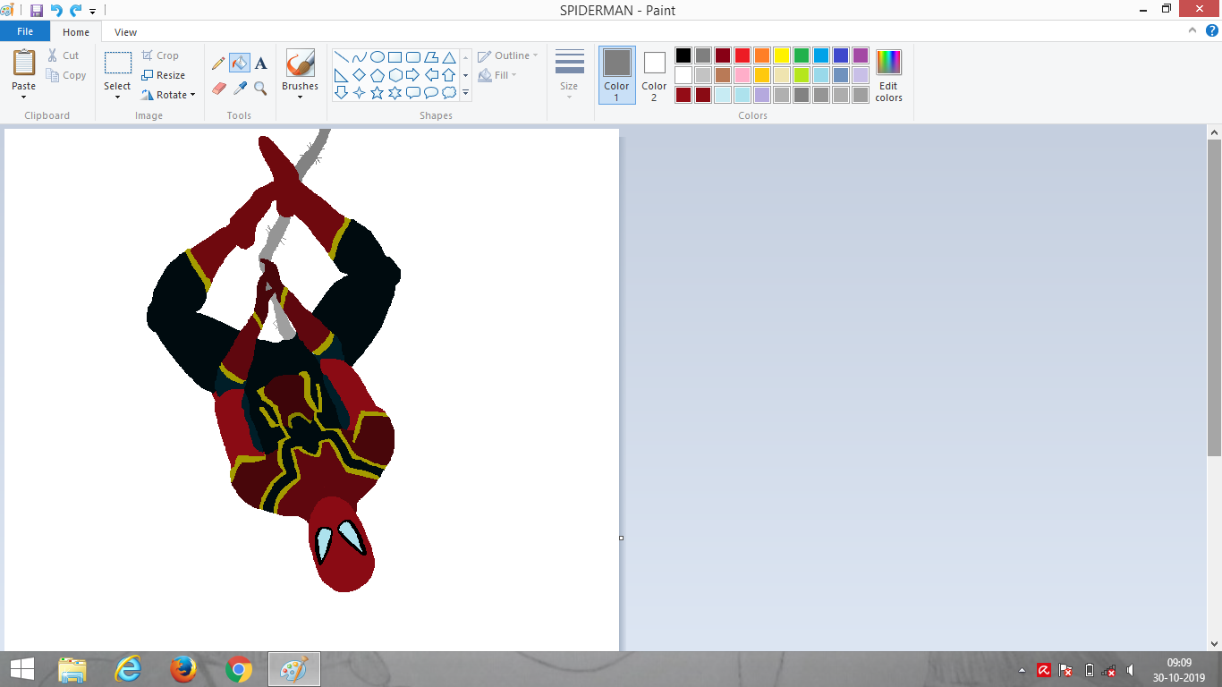
Task: Switch to the Home tab
Action: (76, 32)
